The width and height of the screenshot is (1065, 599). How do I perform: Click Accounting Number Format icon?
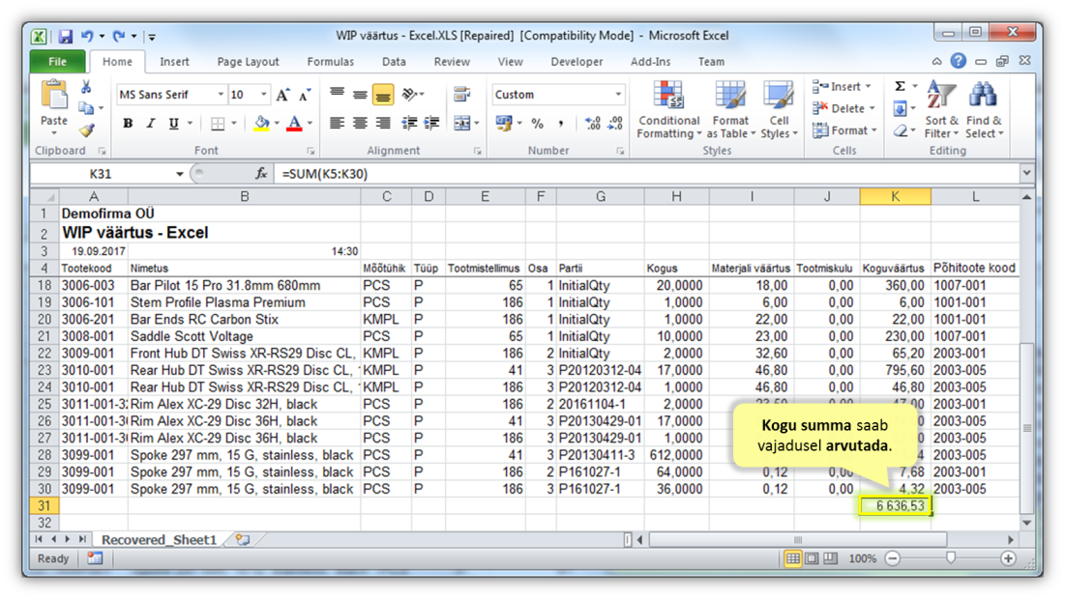[503, 123]
